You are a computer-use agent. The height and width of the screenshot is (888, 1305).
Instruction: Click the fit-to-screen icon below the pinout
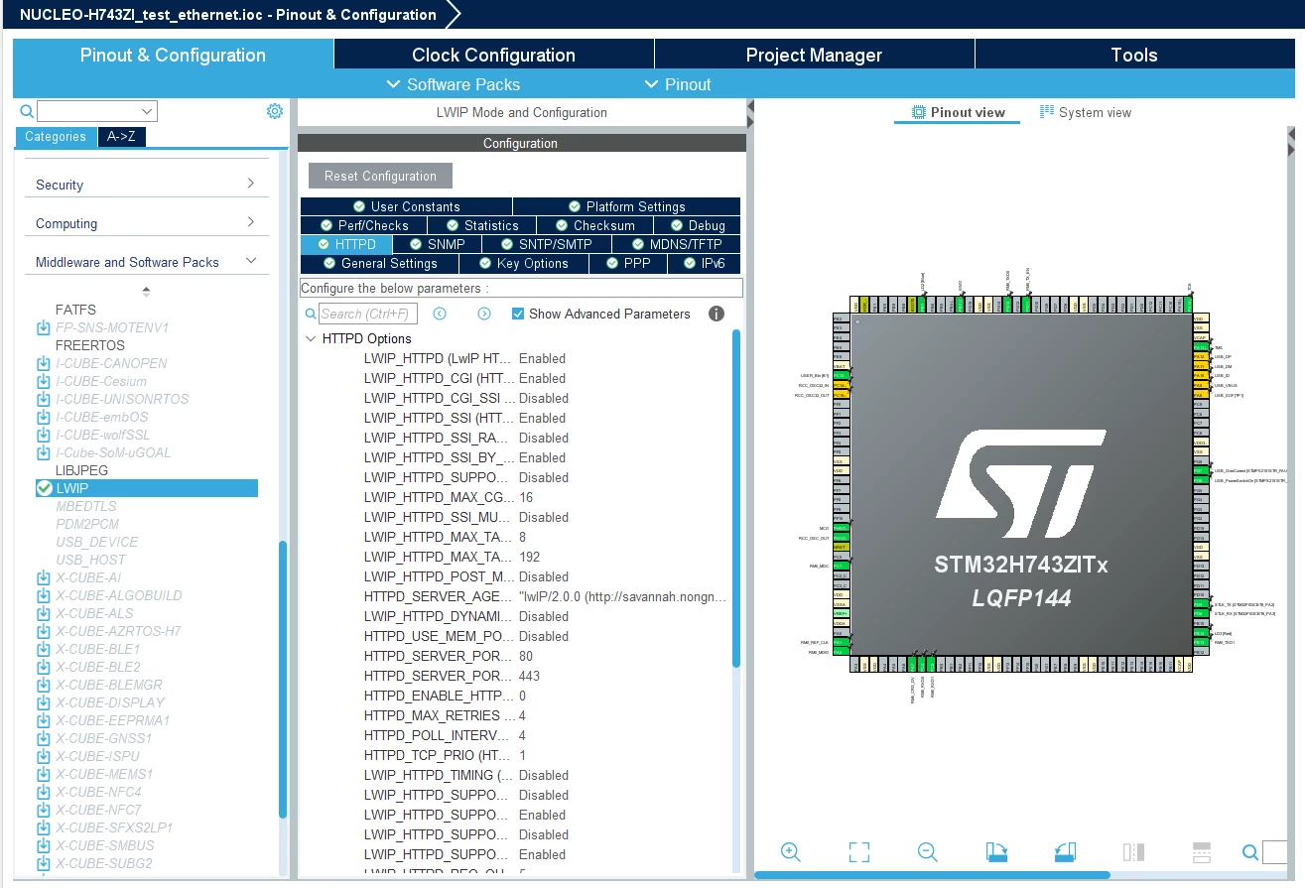pos(859,851)
